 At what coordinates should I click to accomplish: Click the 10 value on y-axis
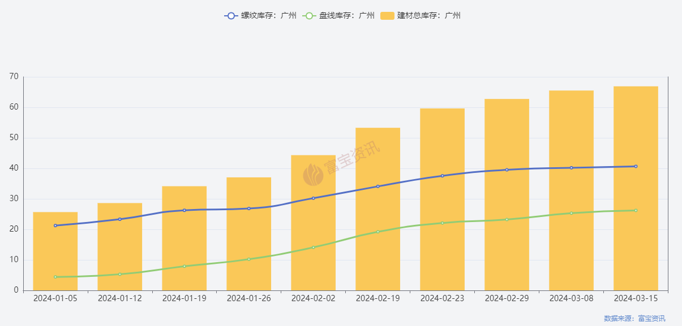pyautogui.click(x=14, y=260)
